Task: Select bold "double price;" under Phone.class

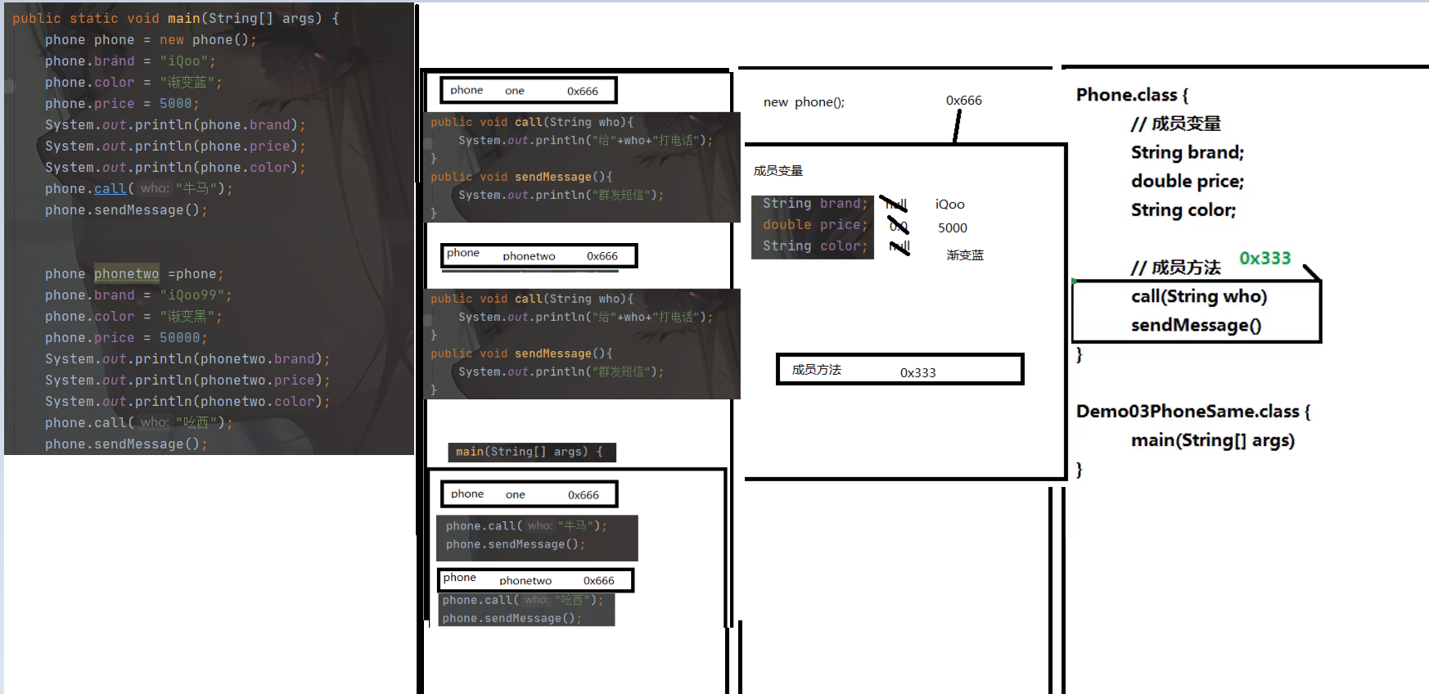Action: [x=1188, y=181]
